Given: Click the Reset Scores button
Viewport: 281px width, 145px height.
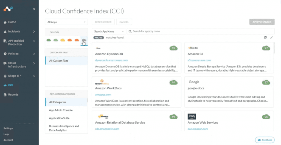Looking at the screenshot, I should (103, 22).
